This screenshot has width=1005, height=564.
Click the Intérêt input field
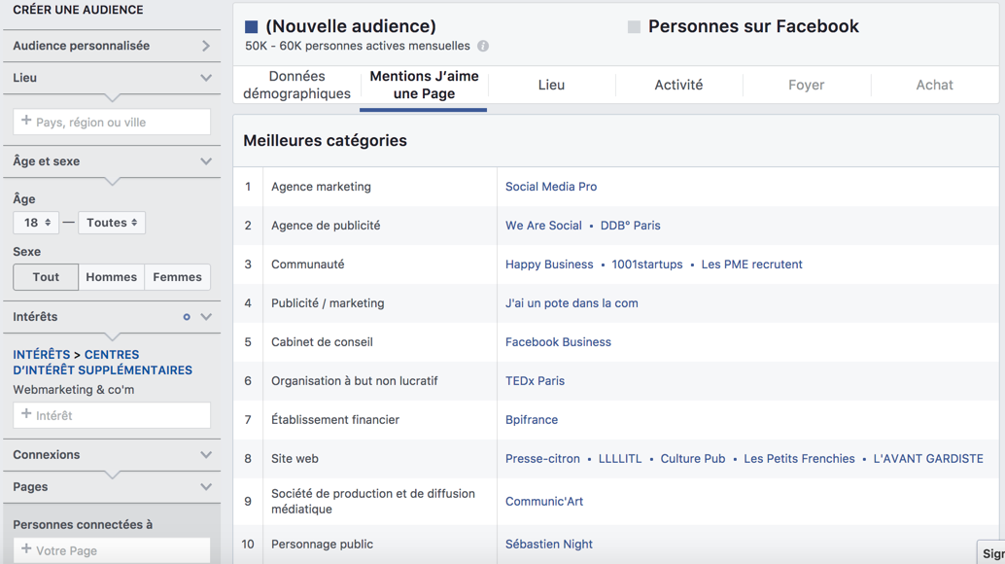click(x=112, y=415)
